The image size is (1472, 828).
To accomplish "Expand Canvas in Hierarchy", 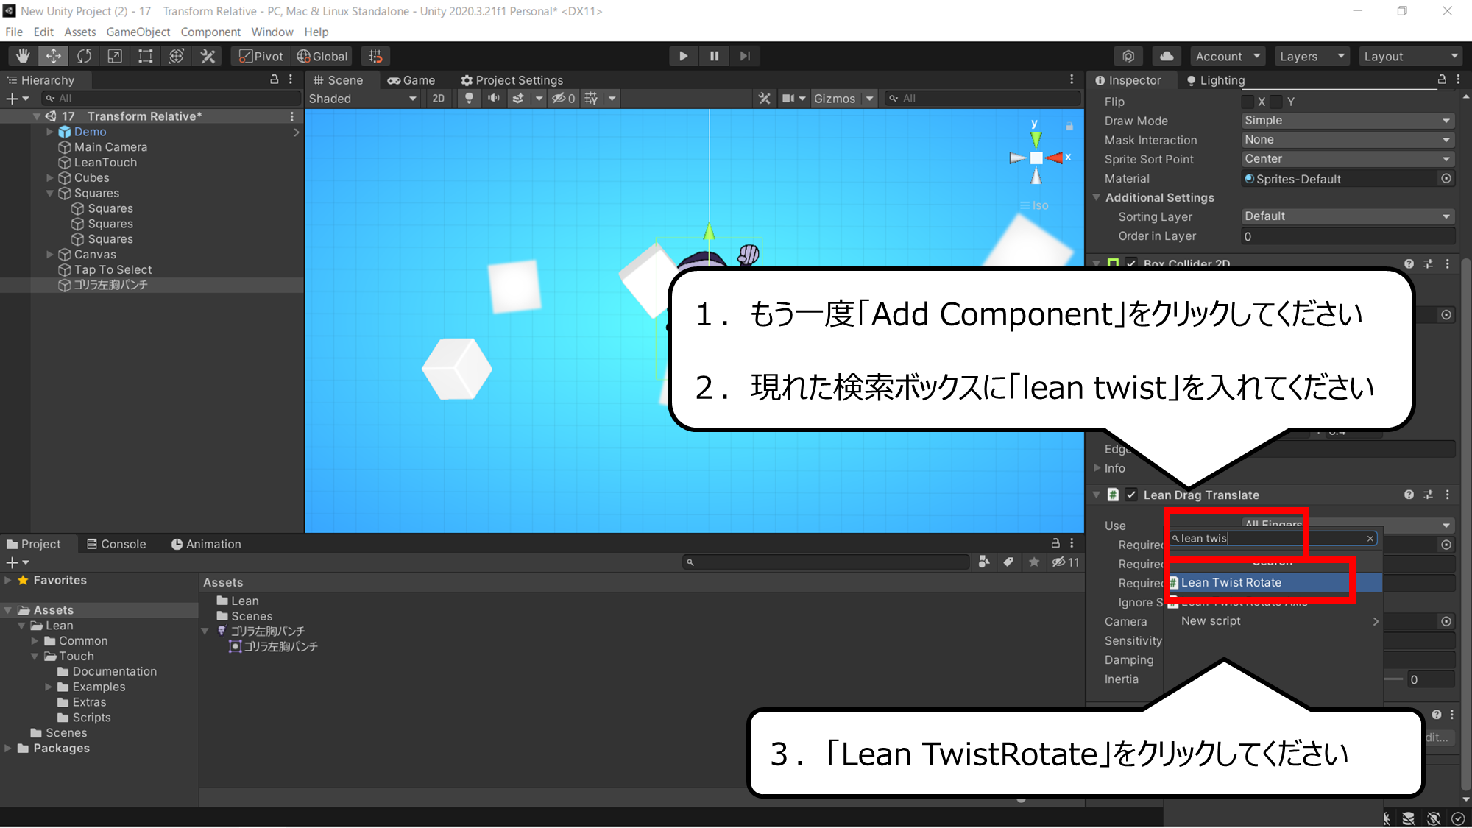I will click(x=50, y=255).
